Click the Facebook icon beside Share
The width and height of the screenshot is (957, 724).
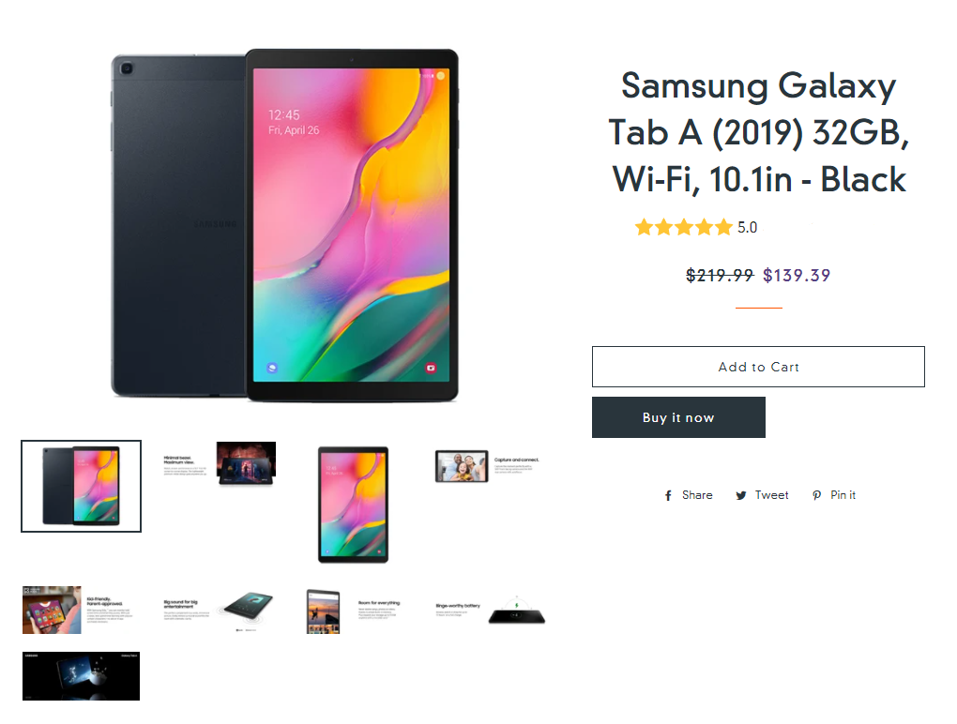tap(668, 496)
